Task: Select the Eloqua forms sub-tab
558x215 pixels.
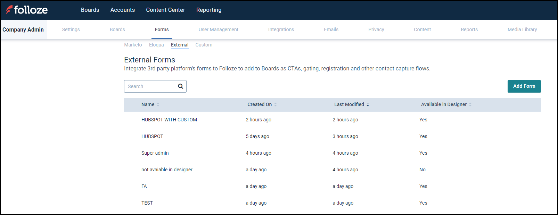Action: [156, 45]
